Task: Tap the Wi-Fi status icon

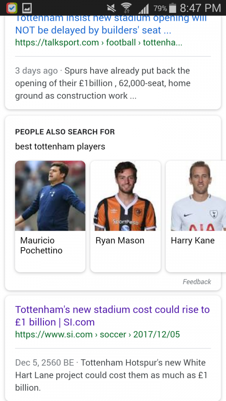Action: tap(126, 8)
